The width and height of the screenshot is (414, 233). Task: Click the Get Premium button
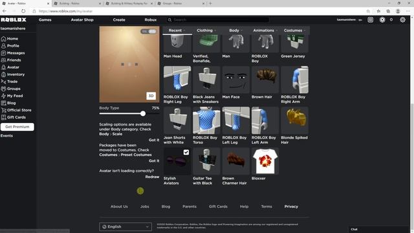pyautogui.click(x=17, y=127)
